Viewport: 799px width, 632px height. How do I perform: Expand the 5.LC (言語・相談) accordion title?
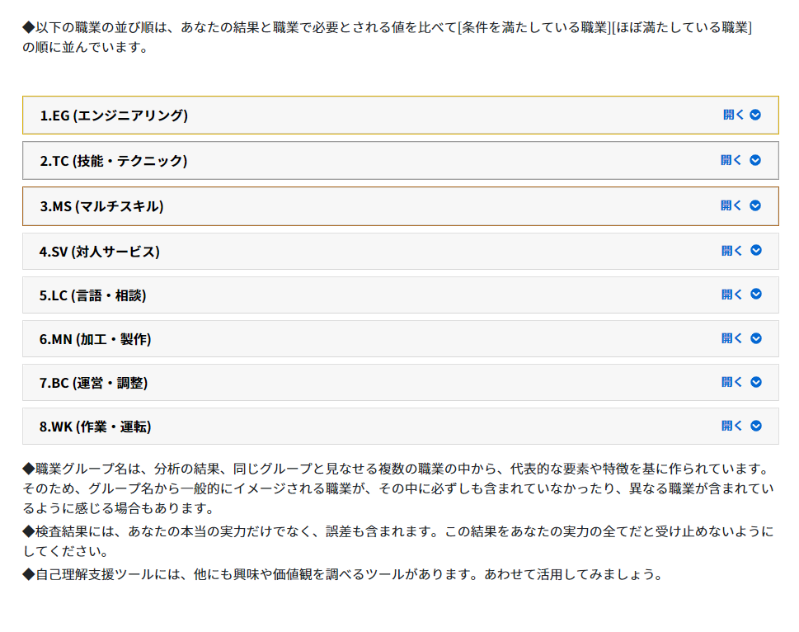(92, 295)
